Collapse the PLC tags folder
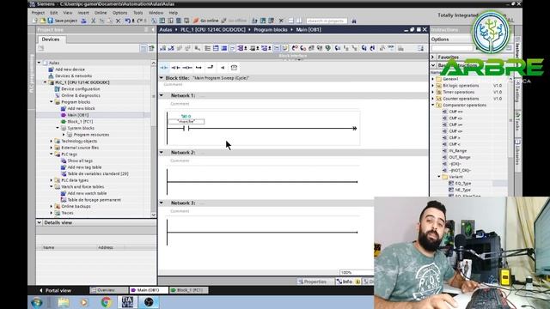This screenshot has height=309, width=550. [52, 154]
